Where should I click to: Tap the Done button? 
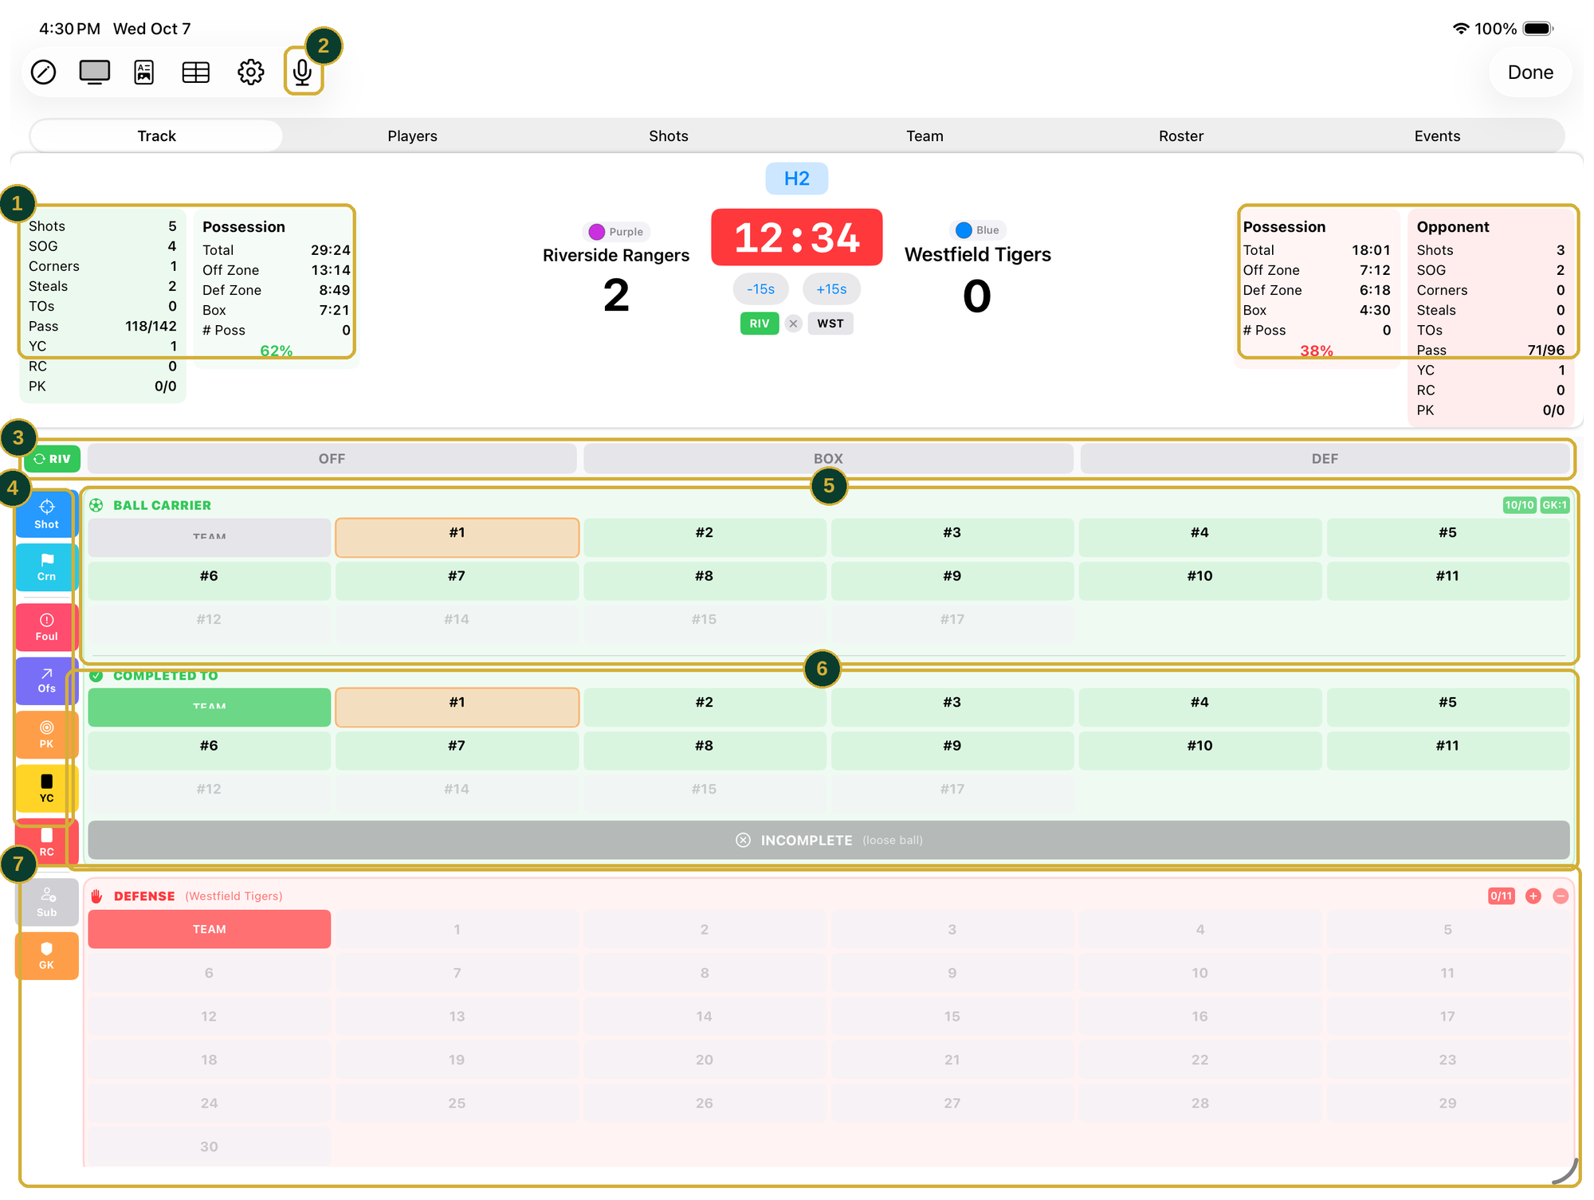click(x=1530, y=73)
